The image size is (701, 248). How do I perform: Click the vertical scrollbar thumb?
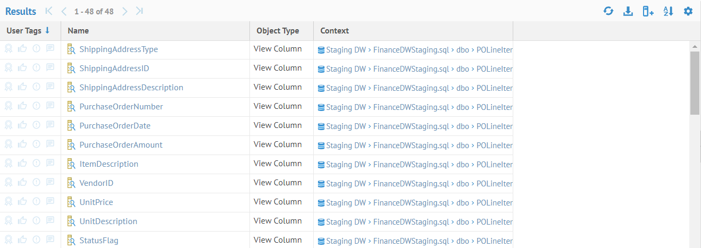[x=695, y=83]
